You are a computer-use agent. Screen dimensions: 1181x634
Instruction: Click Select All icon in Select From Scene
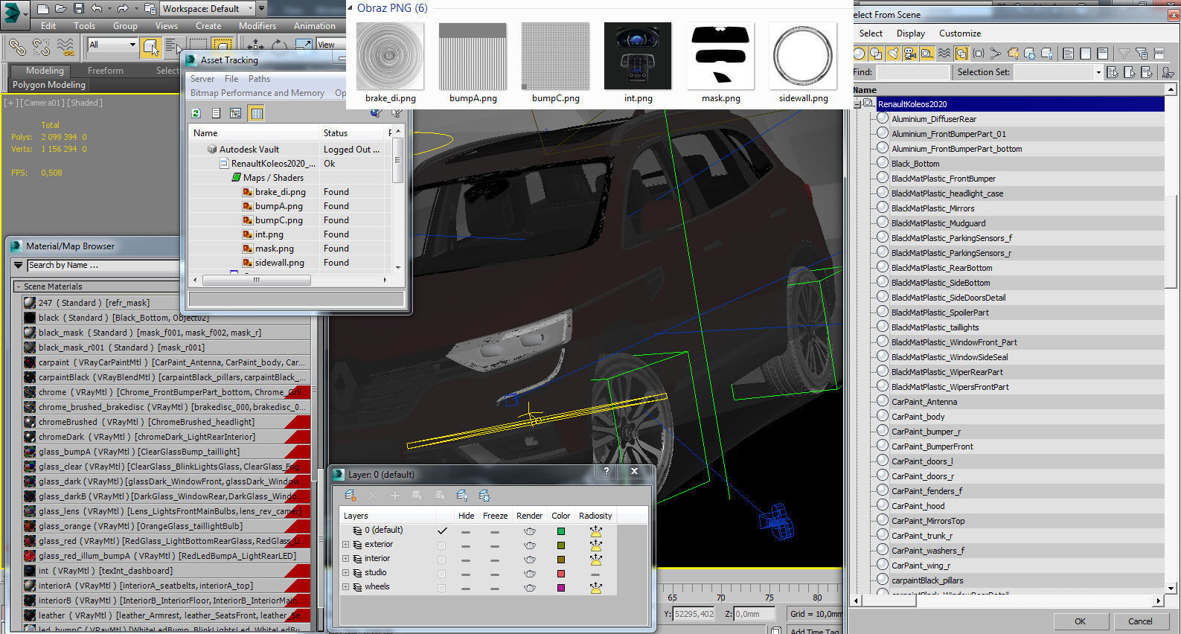[1069, 54]
